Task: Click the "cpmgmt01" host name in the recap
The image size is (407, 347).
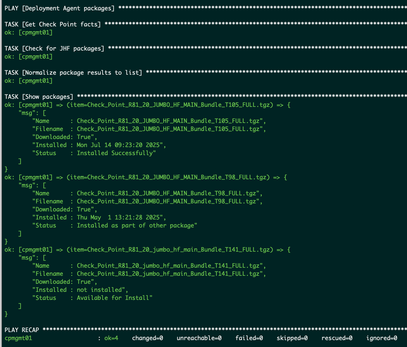Action: (x=18, y=338)
